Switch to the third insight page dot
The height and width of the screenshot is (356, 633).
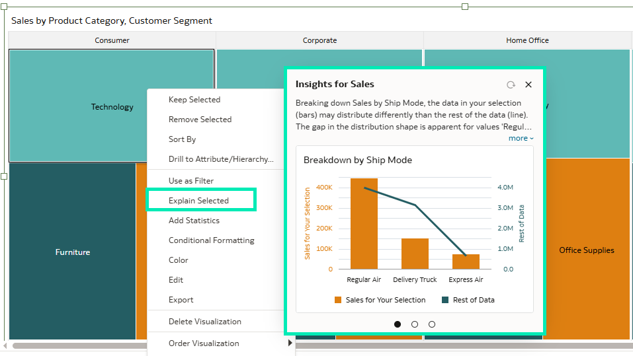click(x=432, y=324)
